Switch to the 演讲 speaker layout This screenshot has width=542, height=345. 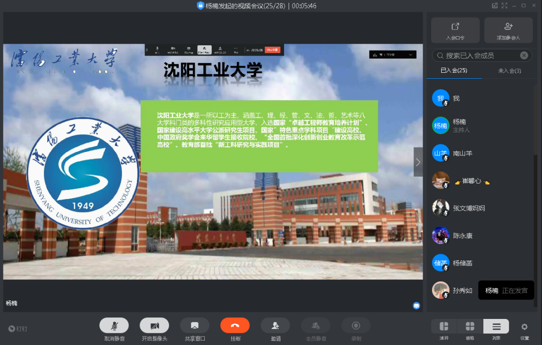444,326
